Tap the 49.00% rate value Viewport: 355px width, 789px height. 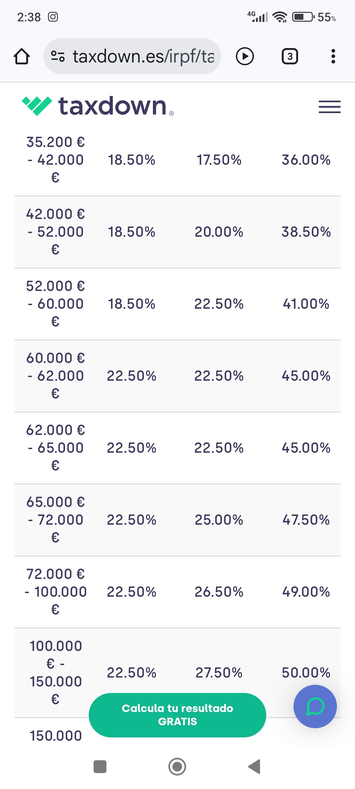click(x=306, y=592)
